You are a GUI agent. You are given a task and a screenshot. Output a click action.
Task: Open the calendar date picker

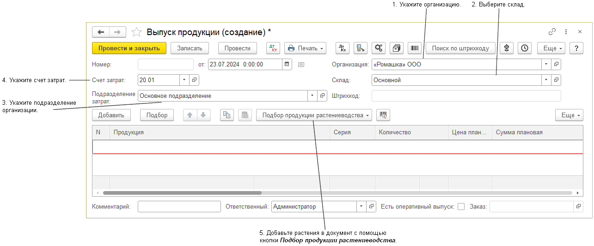287,64
